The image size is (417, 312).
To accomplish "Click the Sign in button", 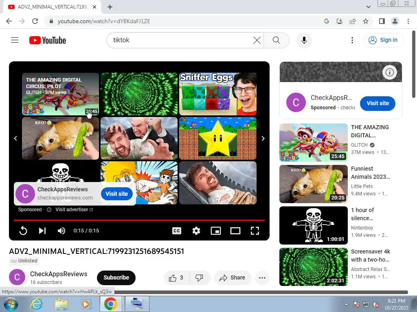I will click(383, 40).
